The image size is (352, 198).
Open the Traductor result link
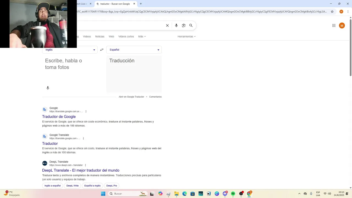coord(50,144)
